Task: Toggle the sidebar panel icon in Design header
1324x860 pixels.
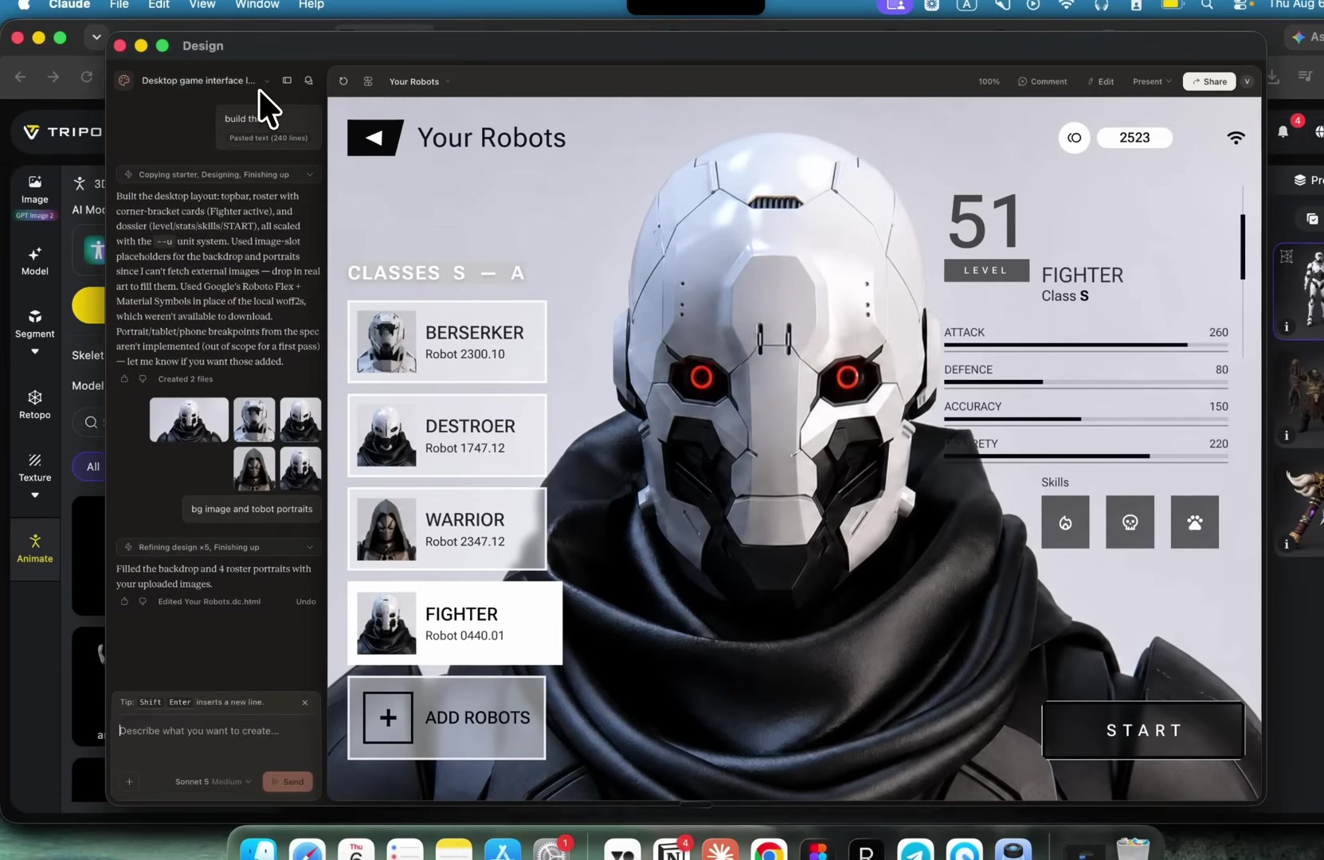Action: (287, 80)
